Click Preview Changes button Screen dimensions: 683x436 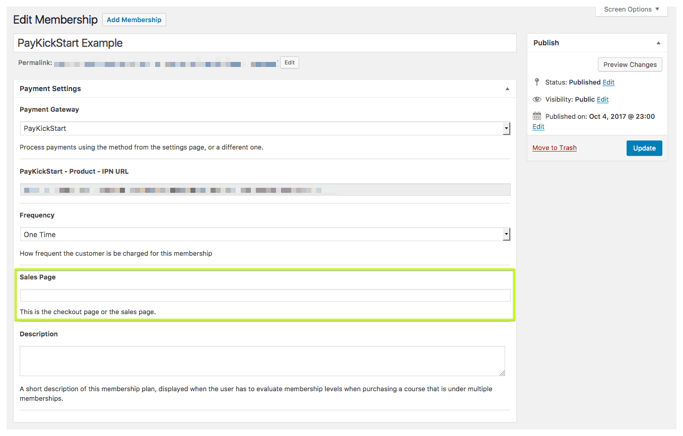[630, 64]
